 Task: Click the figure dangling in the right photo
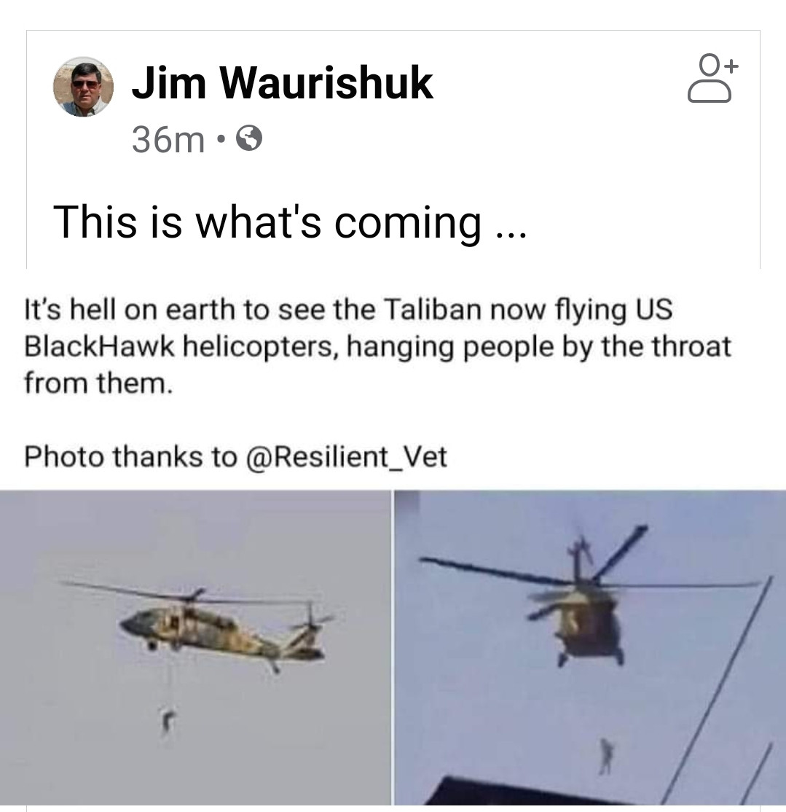coord(606,756)
